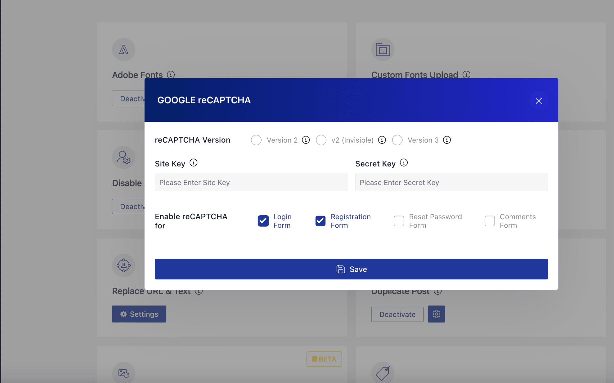Open Duplicate Post gear settings
The image size is (614, 383).
pyautogui.click(x=436, y=314)
